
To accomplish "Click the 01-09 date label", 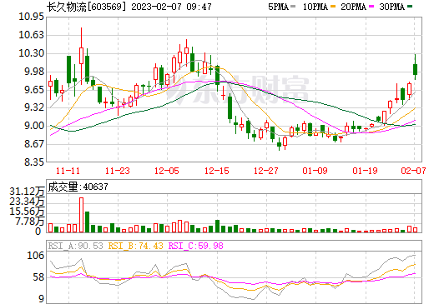I will point(315,171).
